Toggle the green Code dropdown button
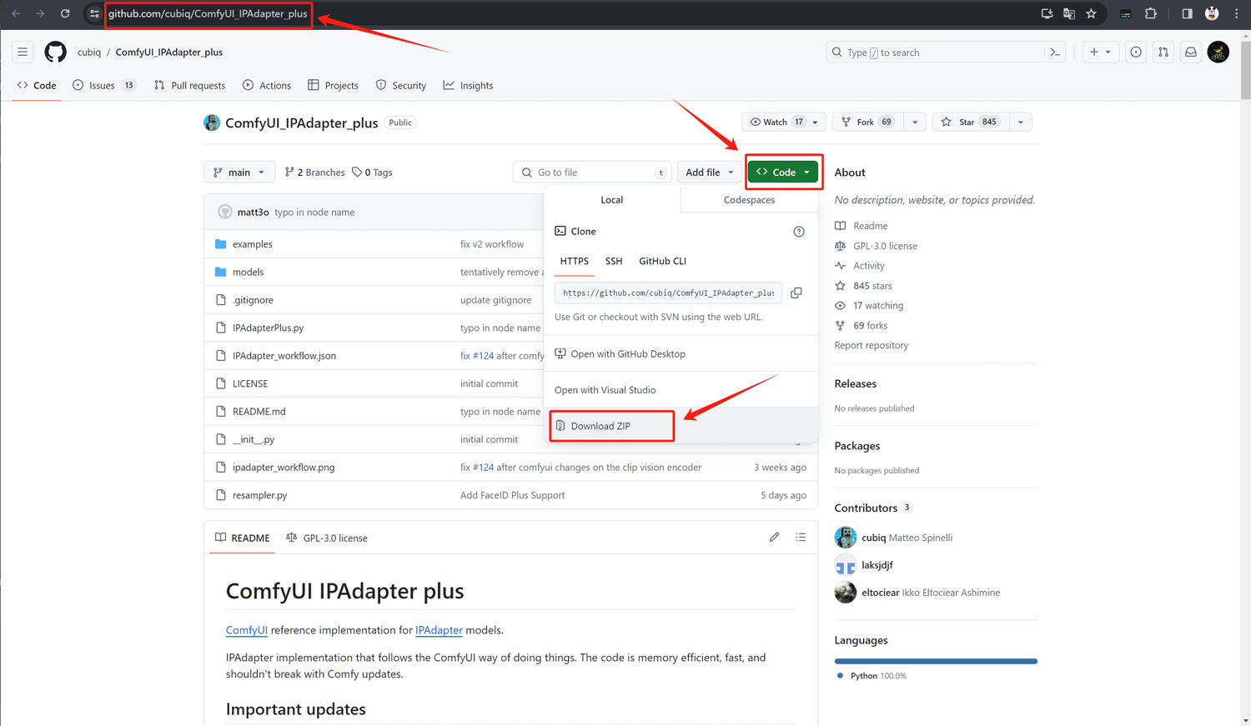Image resolution: width=1251 pixels, height=726 pixels. [x=783, y=173]
